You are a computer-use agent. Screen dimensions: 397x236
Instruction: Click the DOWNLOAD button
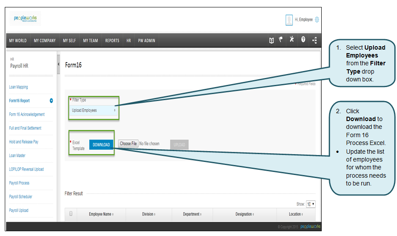click(101, 145)
